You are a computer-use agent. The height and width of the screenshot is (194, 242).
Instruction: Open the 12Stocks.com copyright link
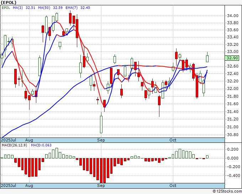(227, 192)
